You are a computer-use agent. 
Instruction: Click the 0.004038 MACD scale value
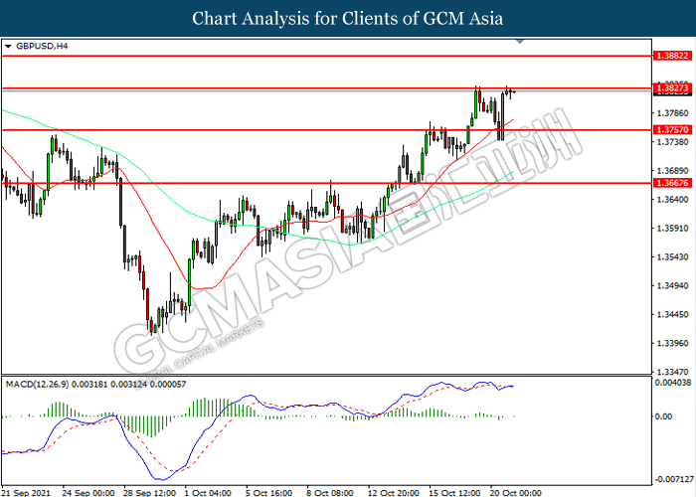coord(674,383)
